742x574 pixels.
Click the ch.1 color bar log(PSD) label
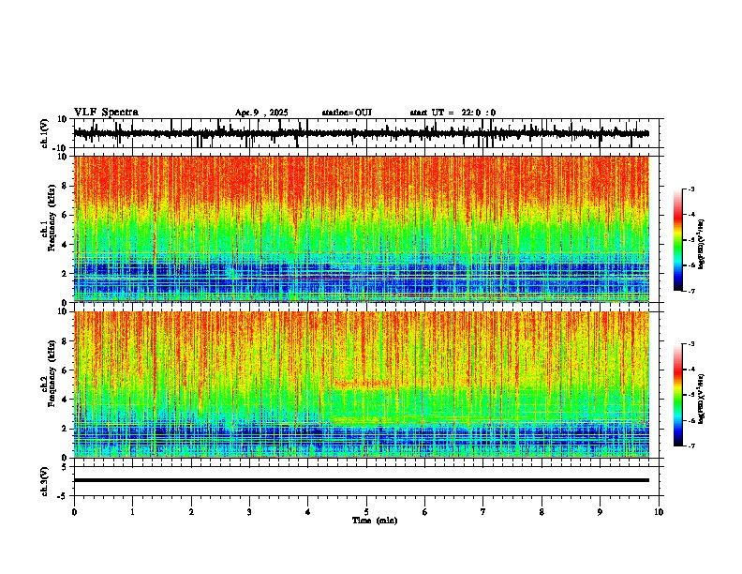702,244
